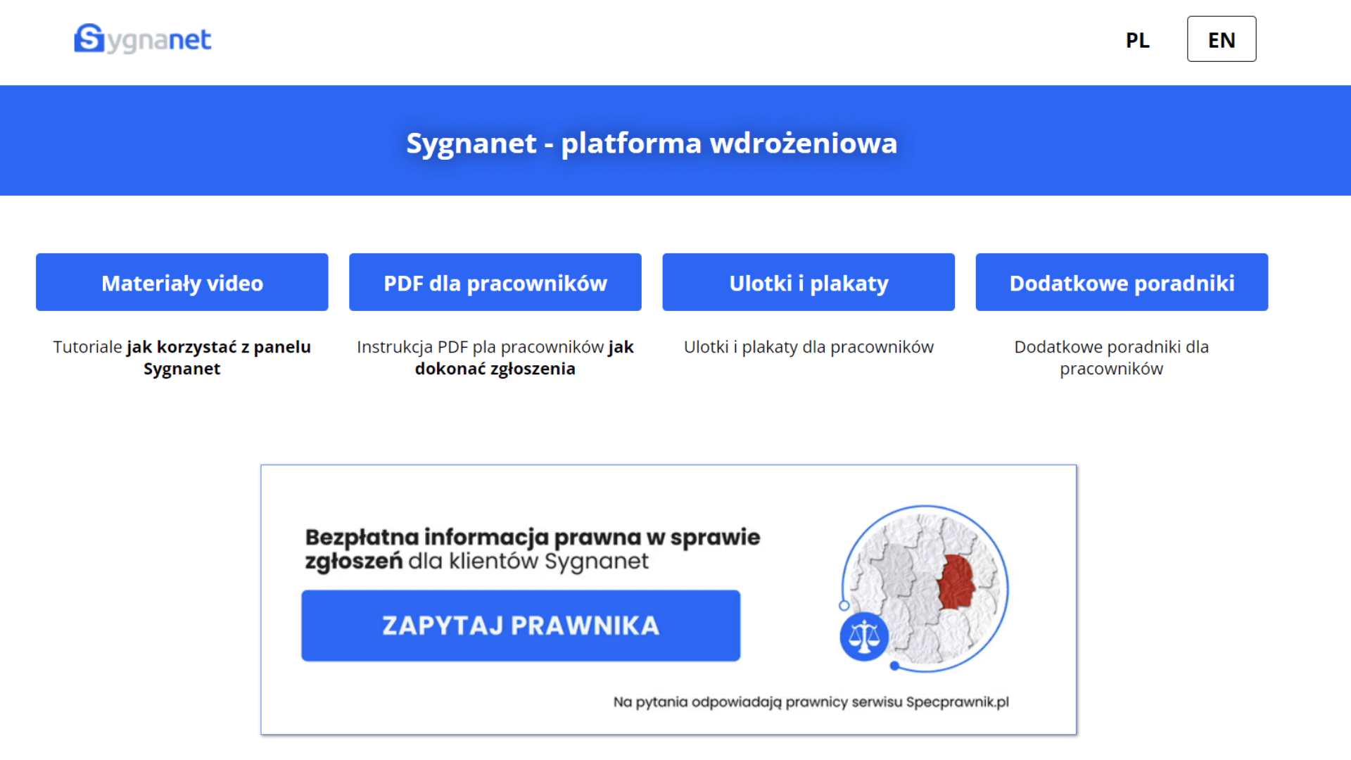This screenshot has height=760, width=1351.
Task: Switch language to EN
Action: pos(1222,39)
